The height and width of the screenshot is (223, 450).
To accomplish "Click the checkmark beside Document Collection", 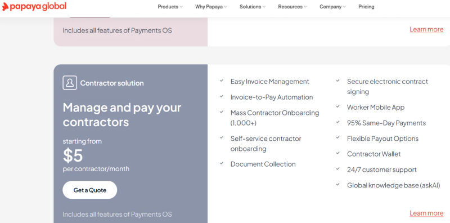I will coord(222,163).
